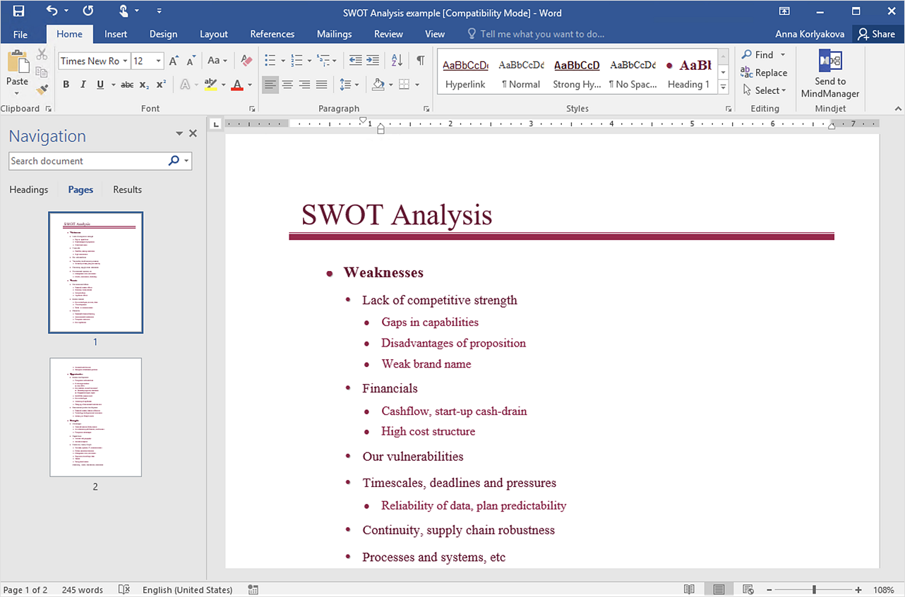Select page 2 thumbnail in Navigation pane
Image resolution: width=905 pixels, height=597 pixels.
point(95,418)
